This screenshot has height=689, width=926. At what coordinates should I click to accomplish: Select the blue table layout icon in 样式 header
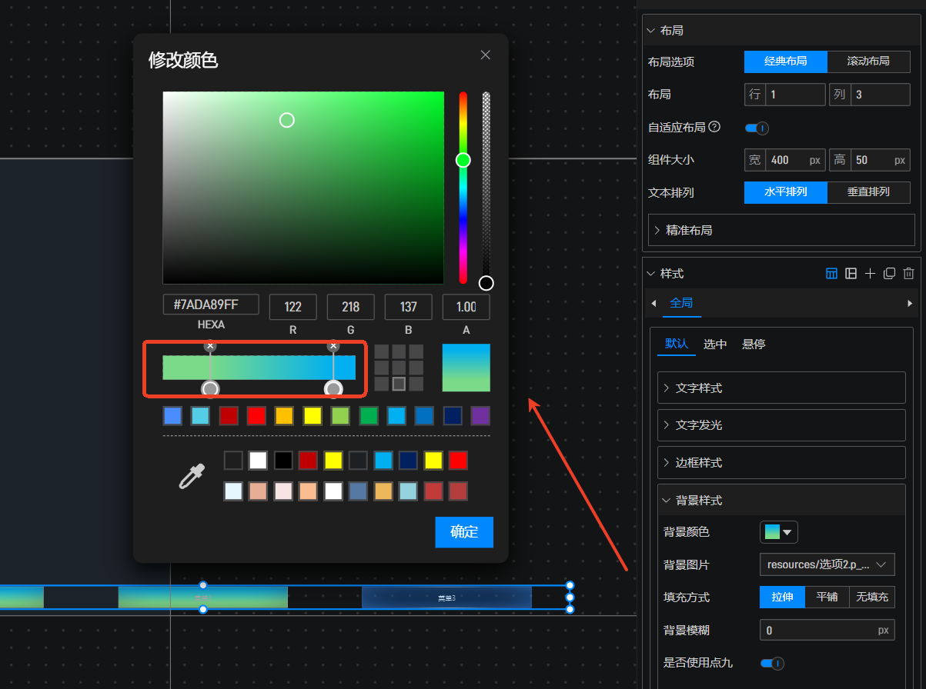tap(831, 274)
